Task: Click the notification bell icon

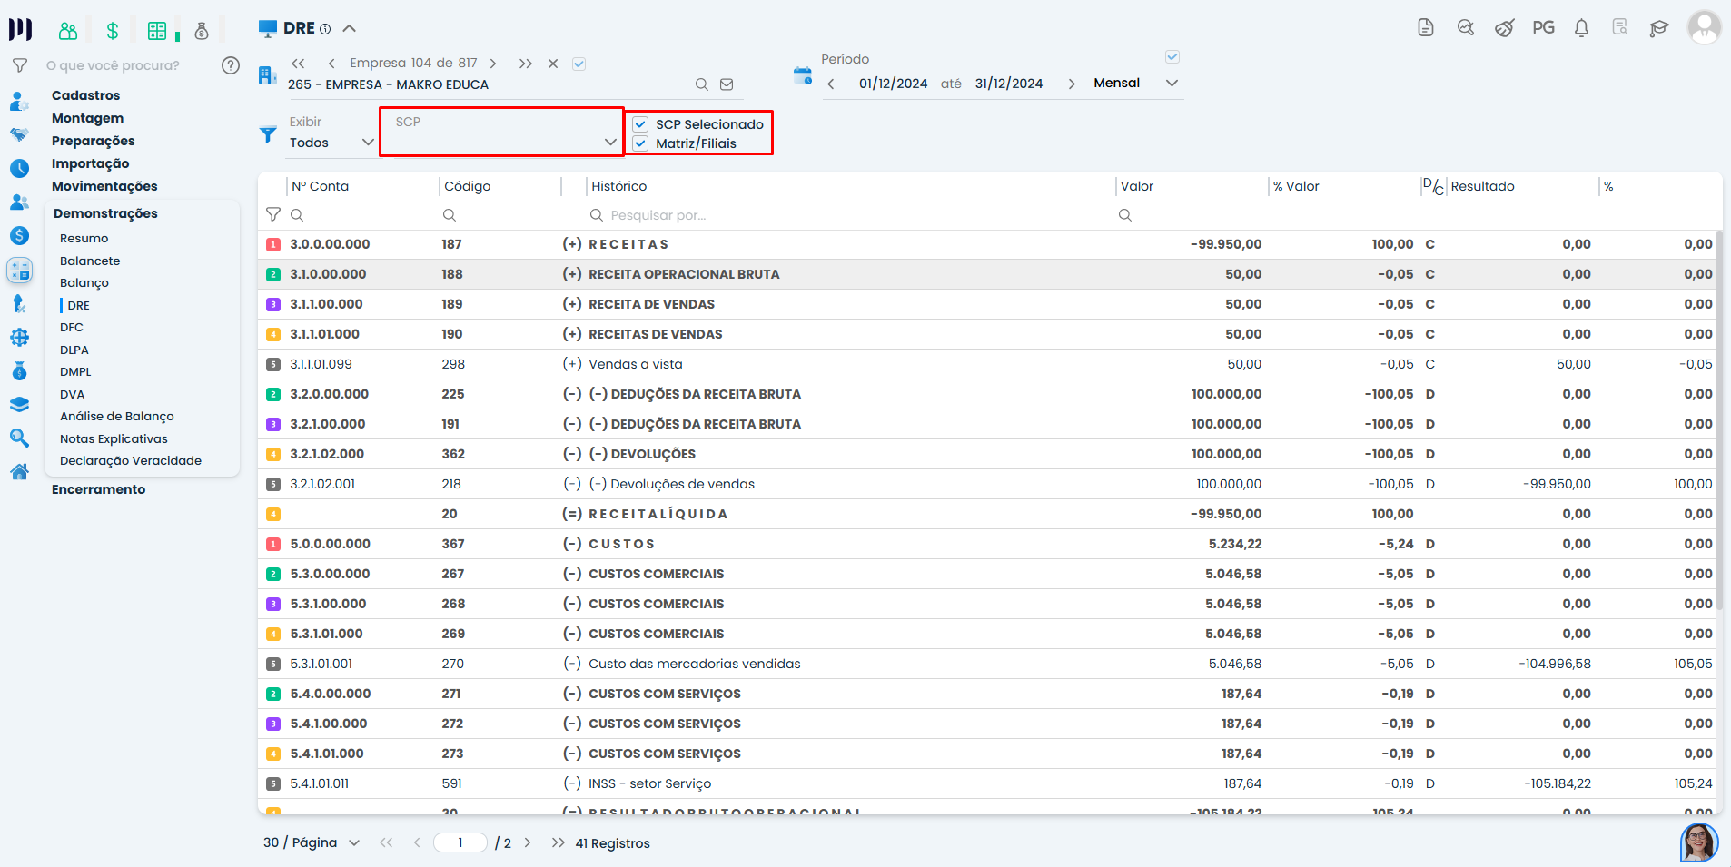Action: 1581,28
